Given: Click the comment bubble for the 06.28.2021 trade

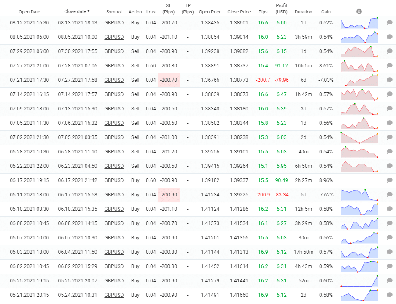Looking at the screenshot, I should [x=389, y=152].
